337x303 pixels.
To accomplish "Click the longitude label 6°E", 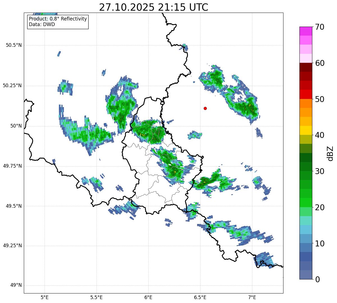I will (x=148, y=297).
